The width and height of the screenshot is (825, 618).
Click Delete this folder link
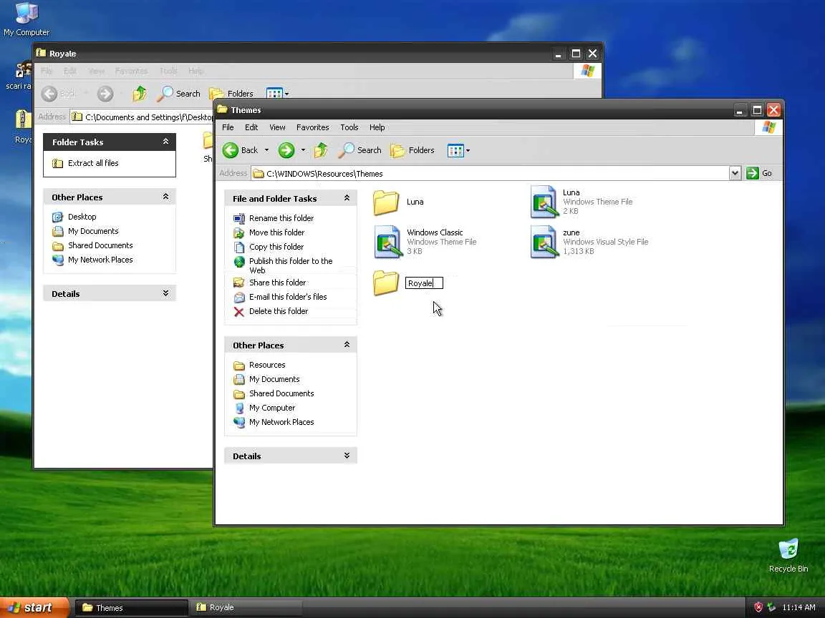pos(279,311)
